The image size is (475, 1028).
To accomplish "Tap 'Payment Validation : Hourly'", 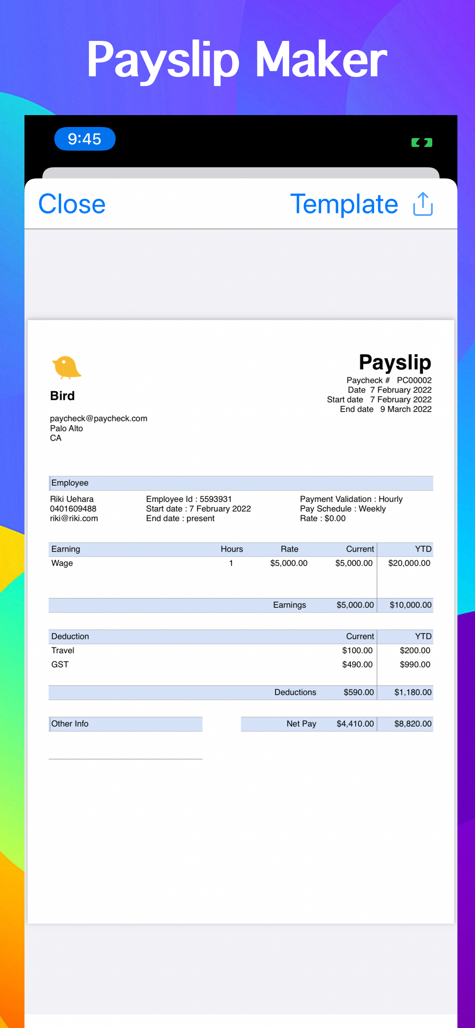I will 351,499.
